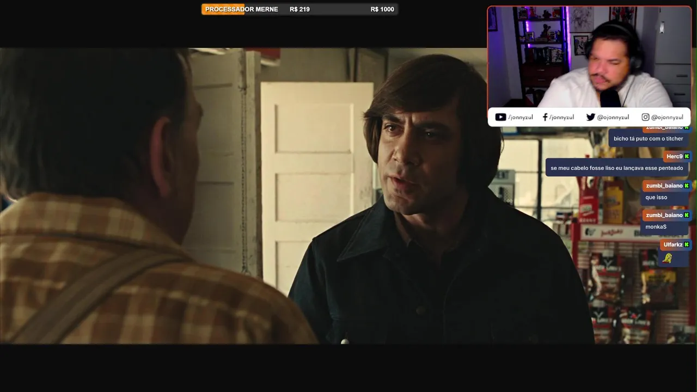
Task: Click the message 'se meu cabelo fosse liso eu lançava esse penteado'
Action: click(616, 168)
